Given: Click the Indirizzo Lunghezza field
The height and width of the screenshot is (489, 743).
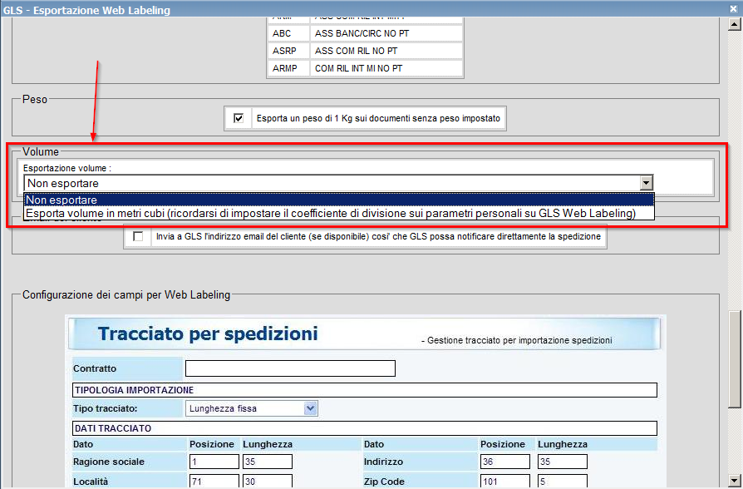Looking at the screenshot, I should tap(562, 462).
